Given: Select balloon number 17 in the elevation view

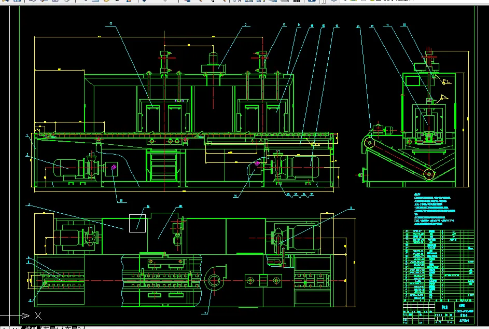Looking at the screenshot, I should [110, 24].
